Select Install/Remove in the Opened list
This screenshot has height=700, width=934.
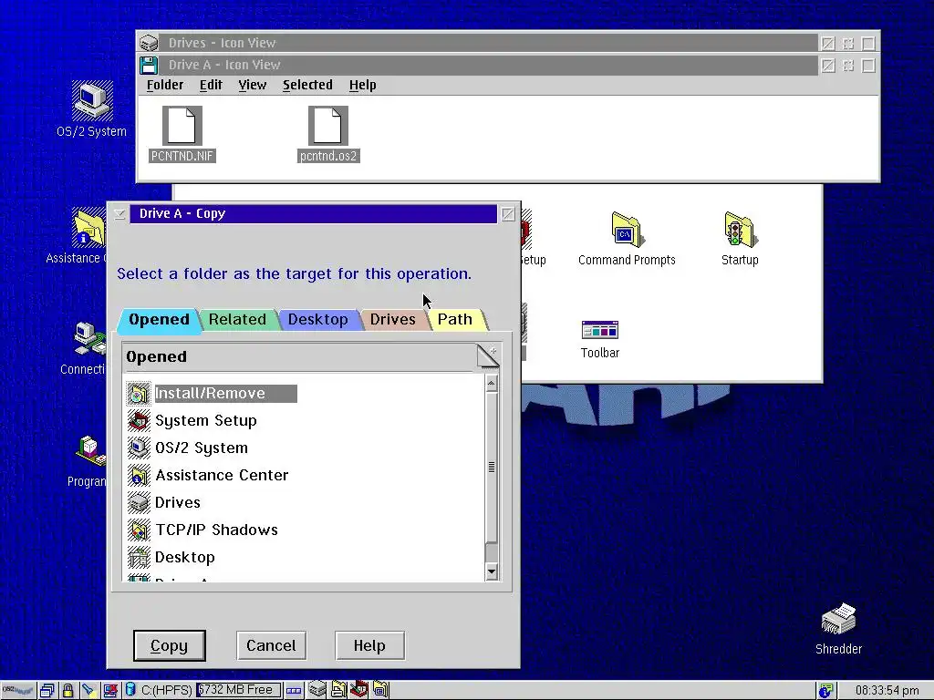[x=212, y=394]
